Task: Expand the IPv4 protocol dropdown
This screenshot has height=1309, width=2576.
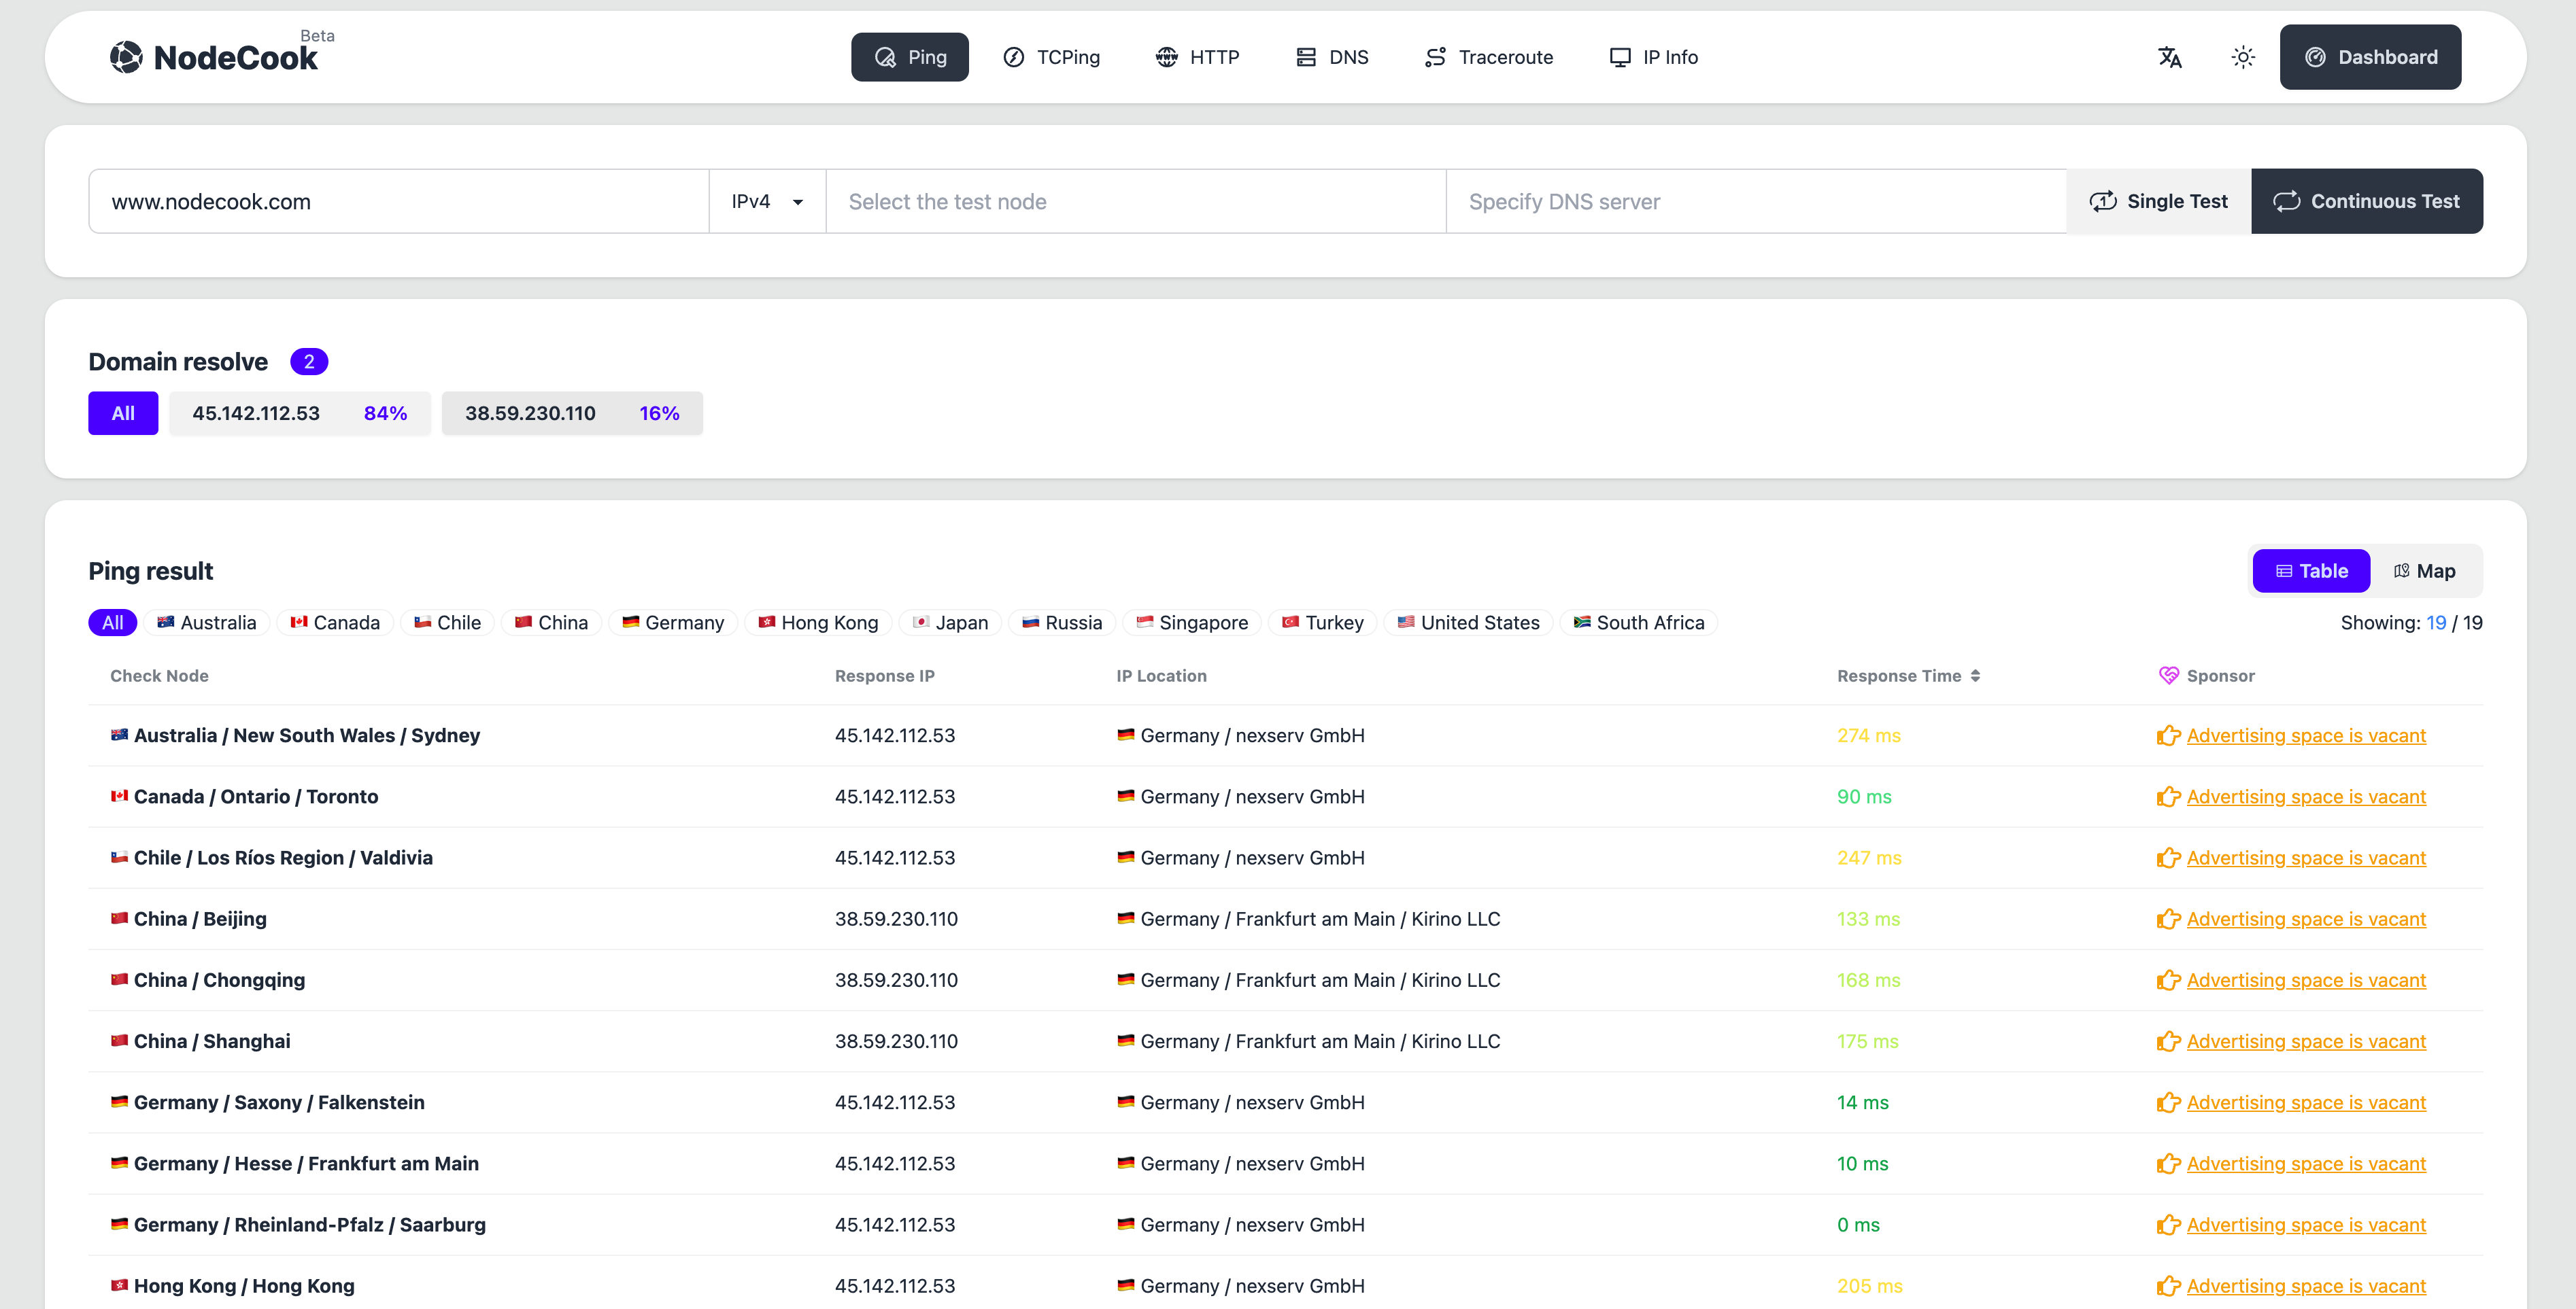Action: (767, 201)
